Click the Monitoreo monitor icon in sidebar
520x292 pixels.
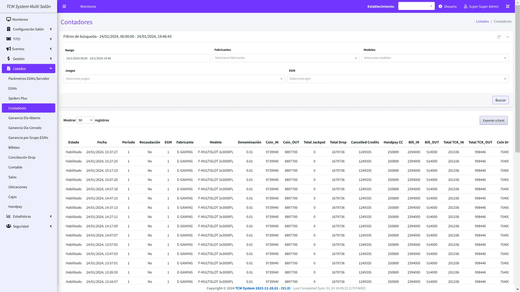coord(9,19)
